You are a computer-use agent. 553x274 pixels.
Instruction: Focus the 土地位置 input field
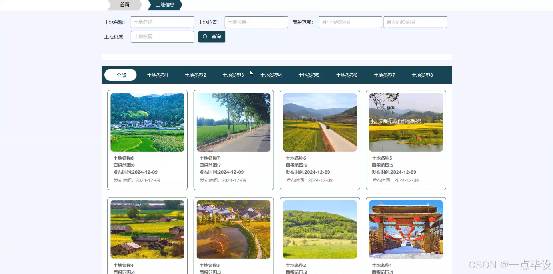pos(256,22)
